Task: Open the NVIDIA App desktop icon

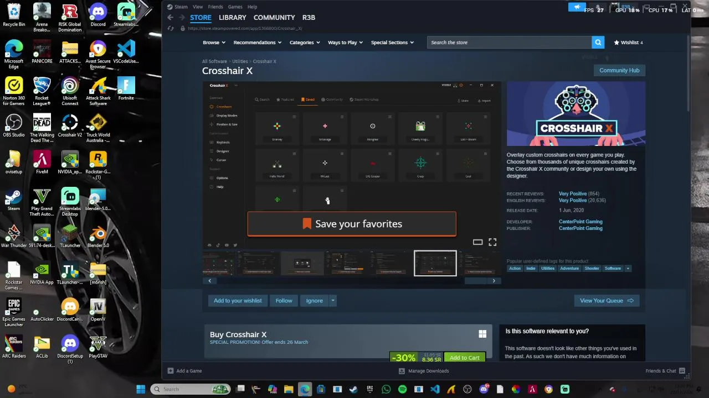Action: click(42, 274)
